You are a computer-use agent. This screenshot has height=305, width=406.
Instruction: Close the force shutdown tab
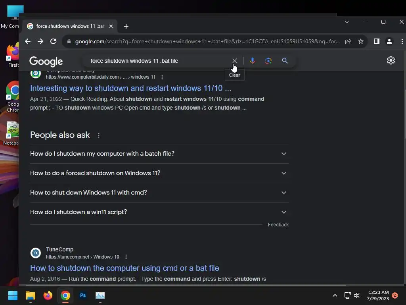(111, 26)
